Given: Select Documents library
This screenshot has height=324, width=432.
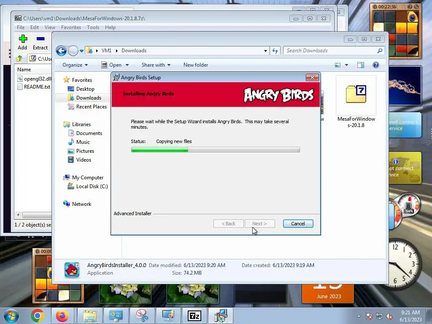Looking at the screenshot, I should (85, 133).
